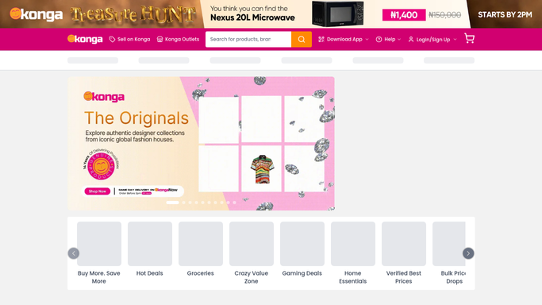This screenshot has height=305, width=542.
Task: Open the Hot Deals category
Action: [x=150, y=249]
